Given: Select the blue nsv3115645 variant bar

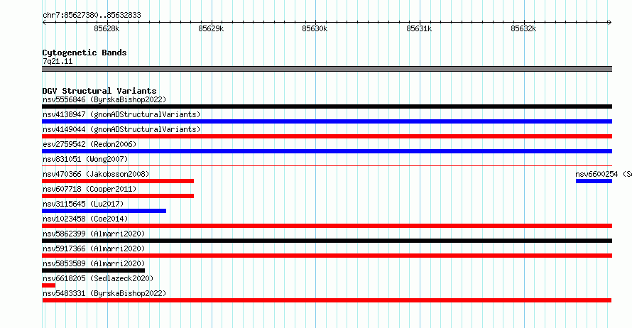Looking at the screenshot, I should [104, 211].
